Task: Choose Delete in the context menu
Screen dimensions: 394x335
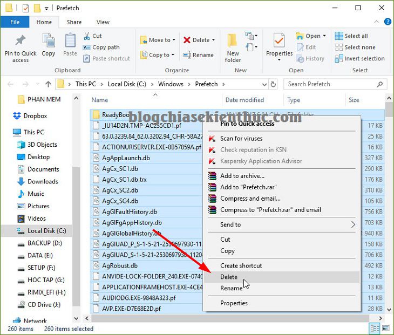Action: click(x=282, y=277)
